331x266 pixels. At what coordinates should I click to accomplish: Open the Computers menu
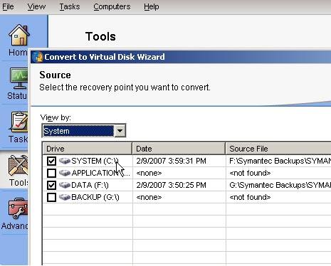tap(112, 6)
